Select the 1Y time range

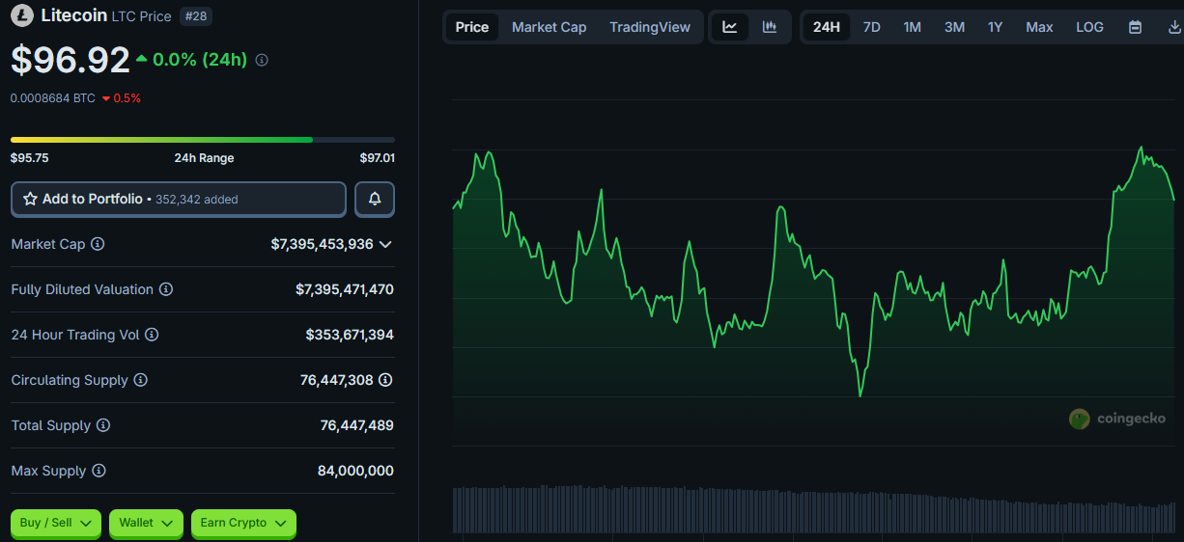tap(995, 27)
